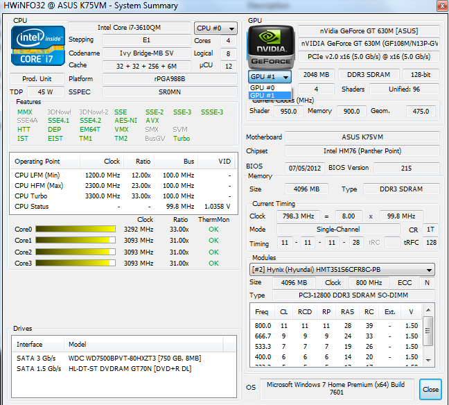
Task: Click the Mode field Single-Channel
Action: coord(338,230)
